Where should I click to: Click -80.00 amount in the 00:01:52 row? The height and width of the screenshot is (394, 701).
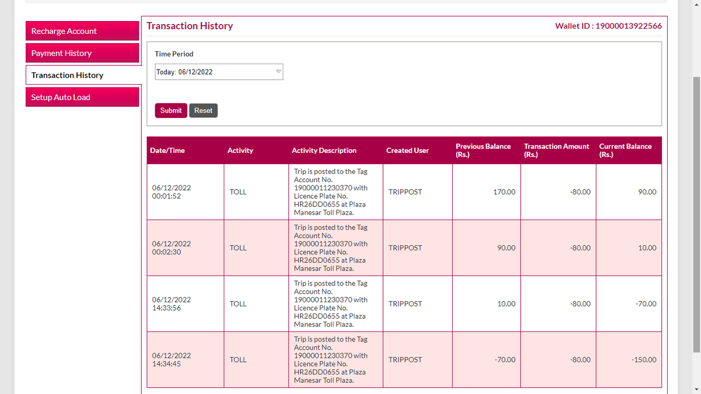(x=580, y=192)
